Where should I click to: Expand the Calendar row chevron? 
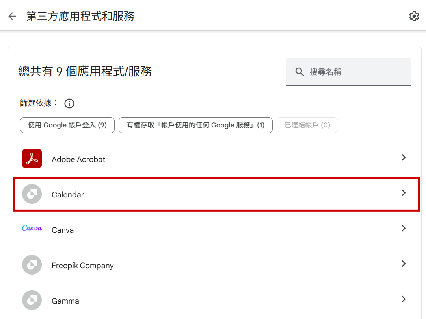coord(403,193)
